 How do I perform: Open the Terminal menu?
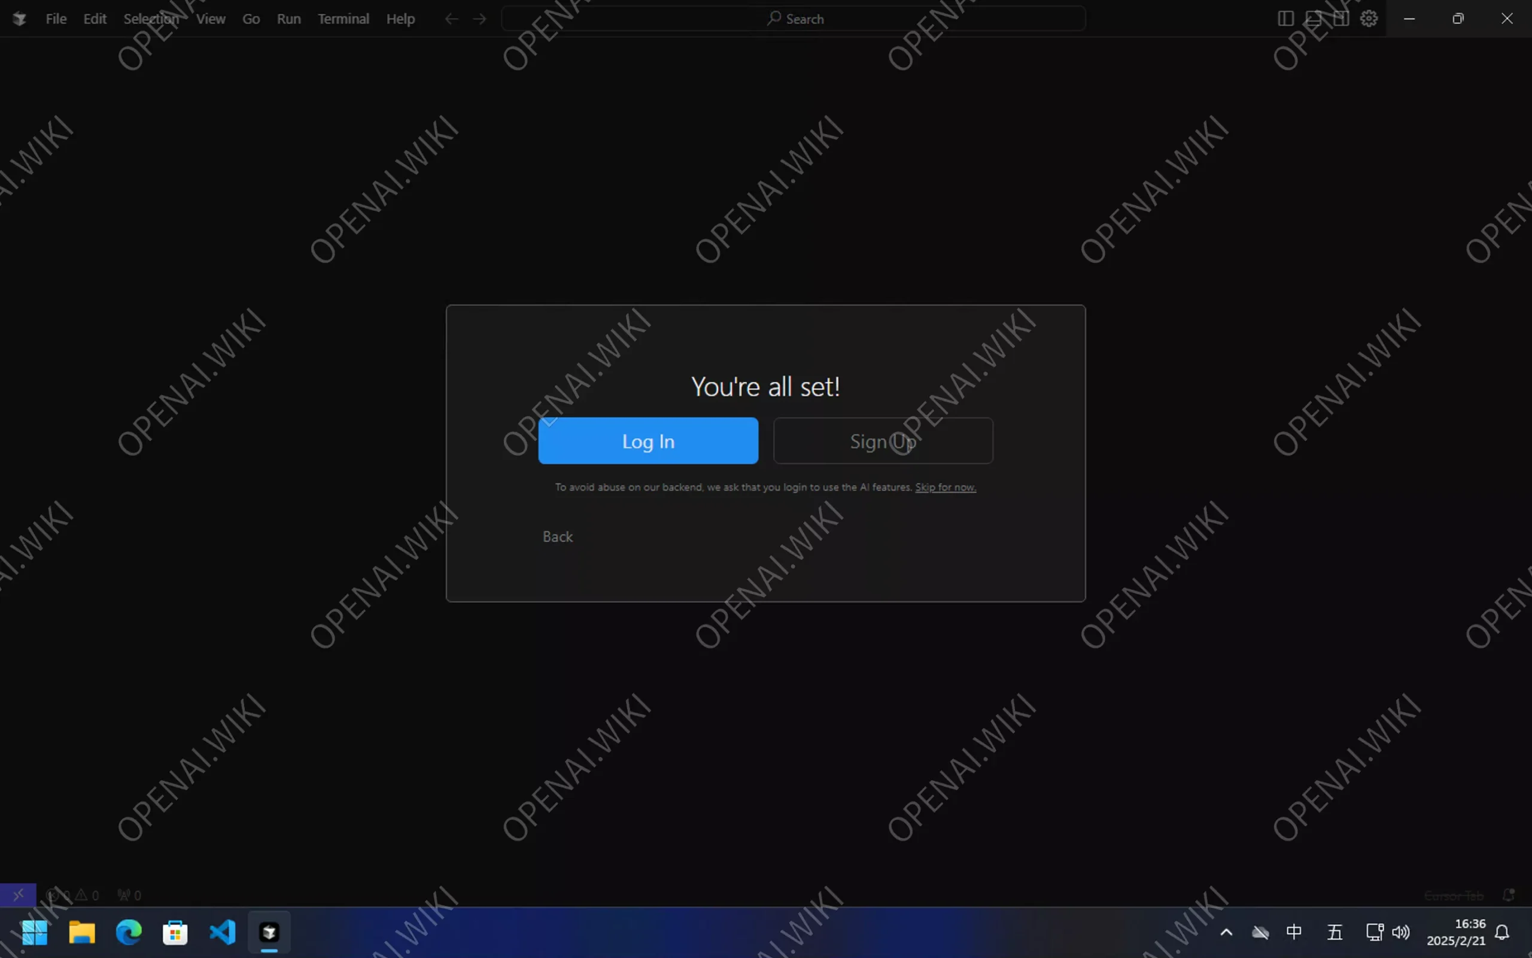[x=343, y=17]
